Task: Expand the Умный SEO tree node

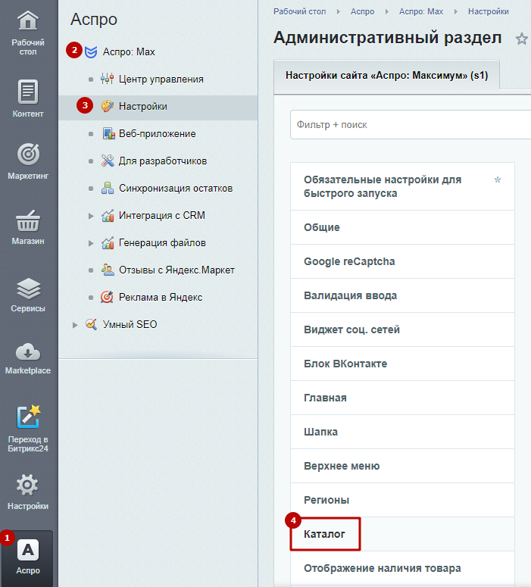Action: point(75,325)
